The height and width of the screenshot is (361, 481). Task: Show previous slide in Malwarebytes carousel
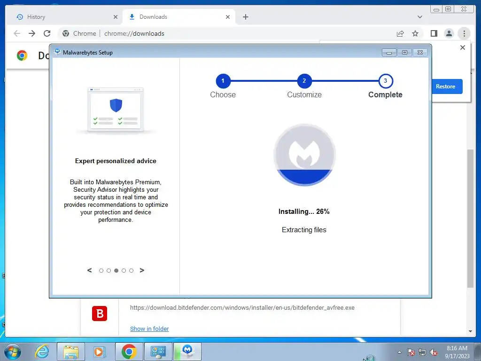(89, 270)
